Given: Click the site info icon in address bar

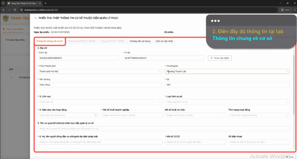Looking at the screenshot, I should tap(22, 10).
